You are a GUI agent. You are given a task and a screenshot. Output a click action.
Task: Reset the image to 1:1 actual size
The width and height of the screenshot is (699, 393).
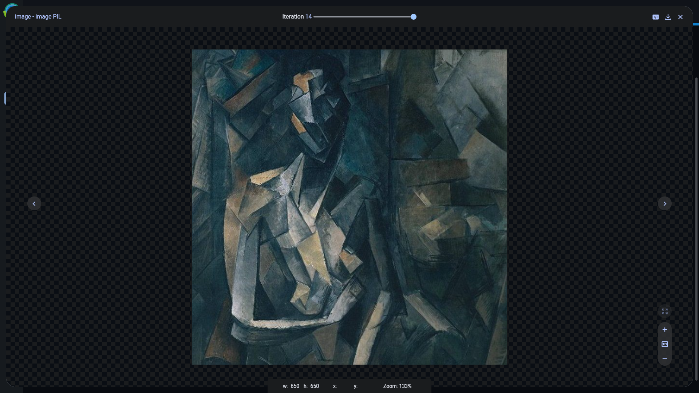tap(664, 344)
